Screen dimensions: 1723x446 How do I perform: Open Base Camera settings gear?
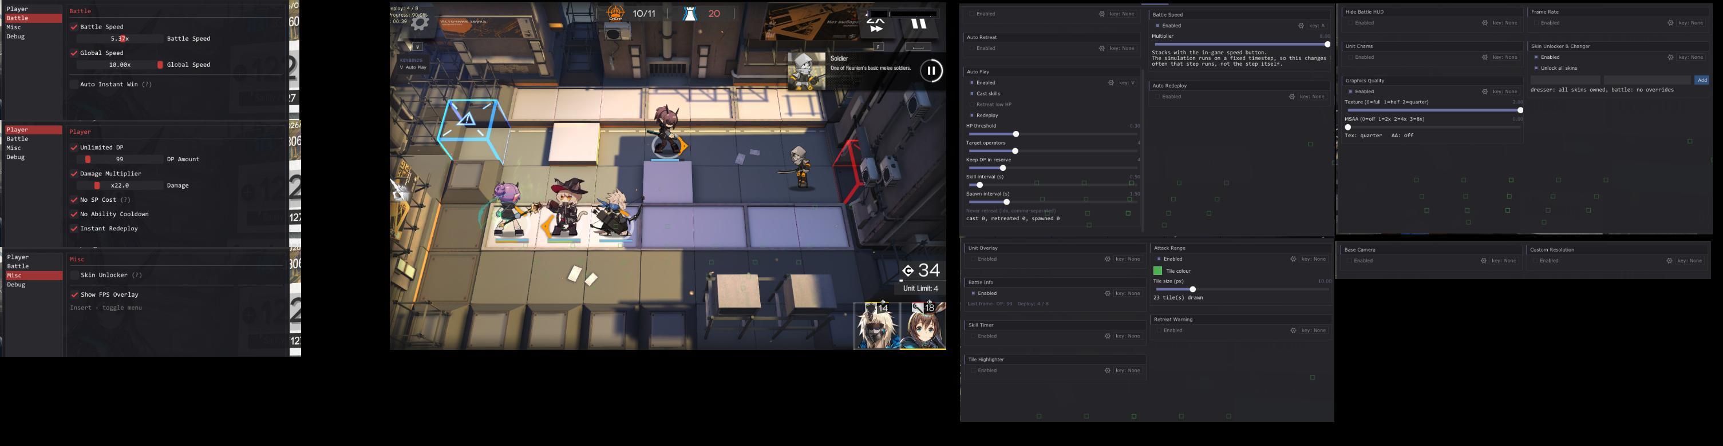1484,261
